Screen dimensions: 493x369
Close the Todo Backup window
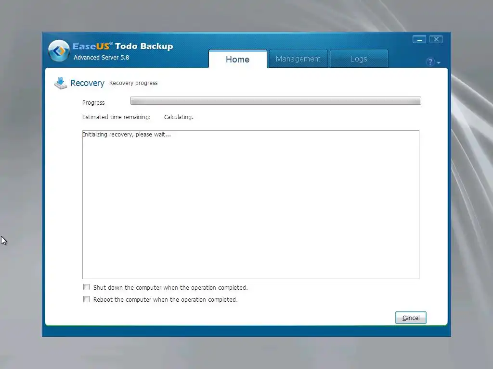pos(436,39)
